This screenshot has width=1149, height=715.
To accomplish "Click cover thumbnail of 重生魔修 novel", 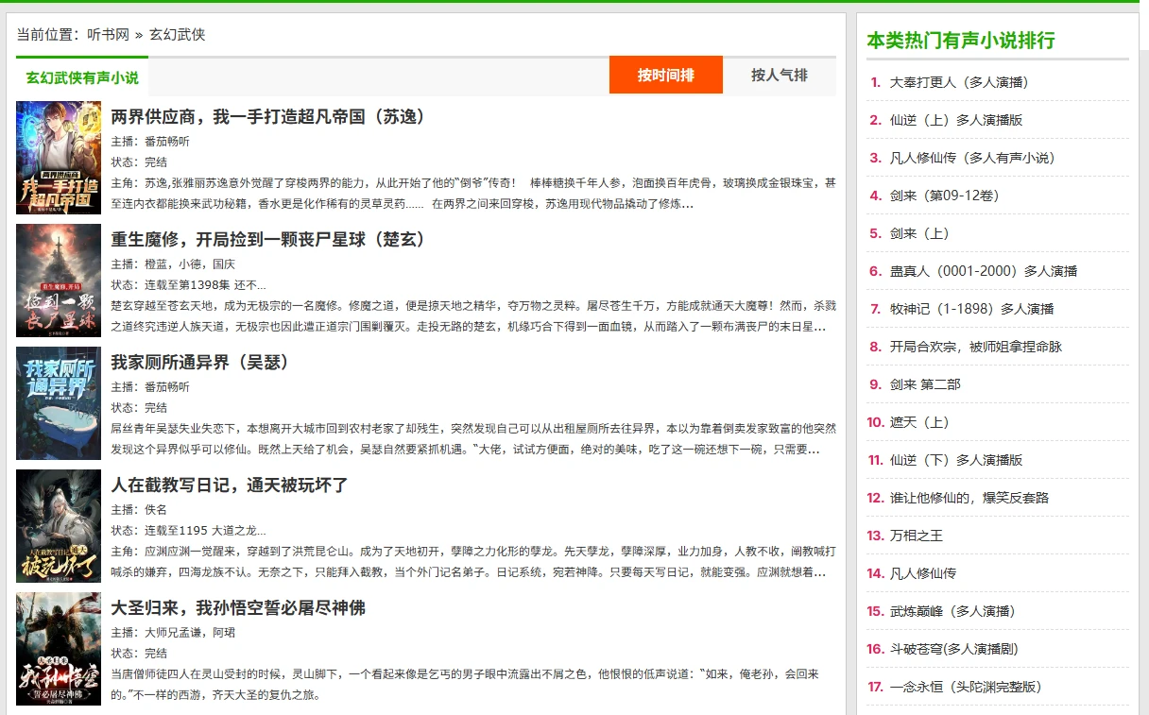I will tap(59, 281).
